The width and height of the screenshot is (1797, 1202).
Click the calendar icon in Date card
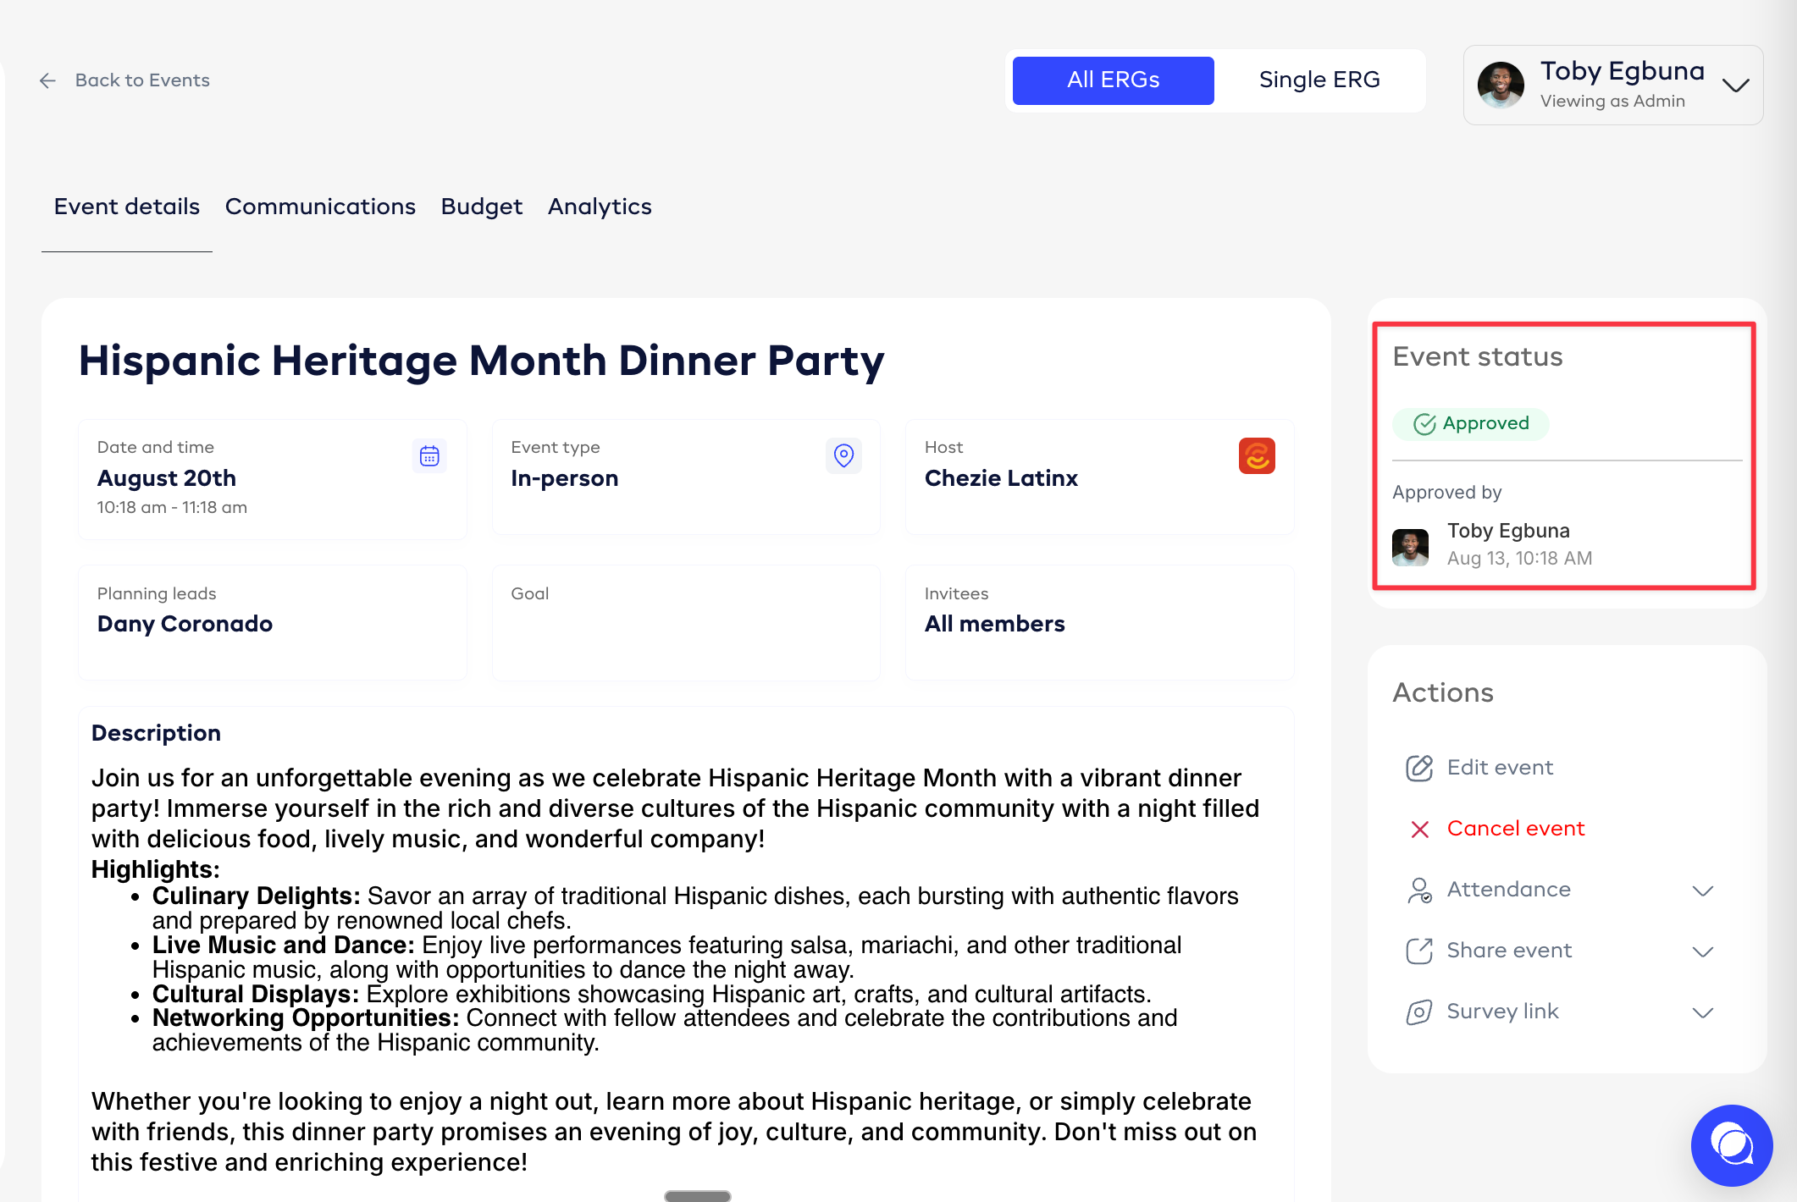coord(429,456)
